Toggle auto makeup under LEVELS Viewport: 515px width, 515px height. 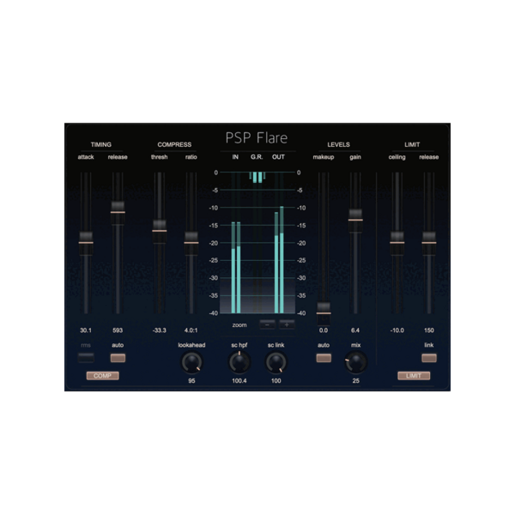click(x=324, y=358)
